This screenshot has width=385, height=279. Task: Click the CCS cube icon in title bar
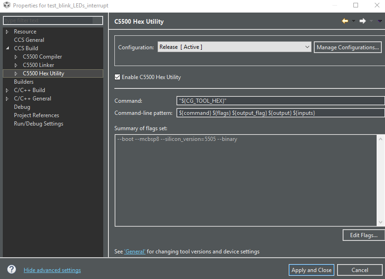pyautogui.click(x=7, y=5)
